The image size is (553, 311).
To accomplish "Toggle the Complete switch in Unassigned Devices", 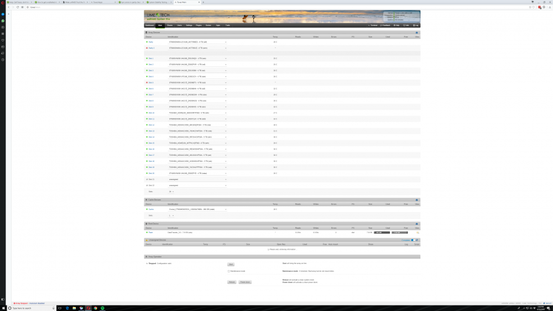I will pyautogui.click(x=413, y=240).
